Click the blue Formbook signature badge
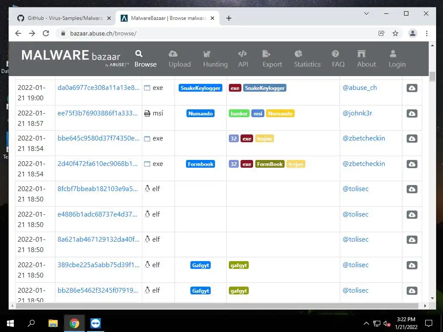 pyautogui.click(x=200, y=164)
